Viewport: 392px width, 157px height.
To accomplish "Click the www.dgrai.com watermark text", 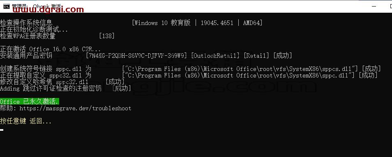I will pos(48,9).
